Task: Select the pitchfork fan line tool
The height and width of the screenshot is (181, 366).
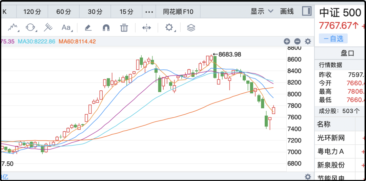Action: pyautogui.click(x=48, y=27)
